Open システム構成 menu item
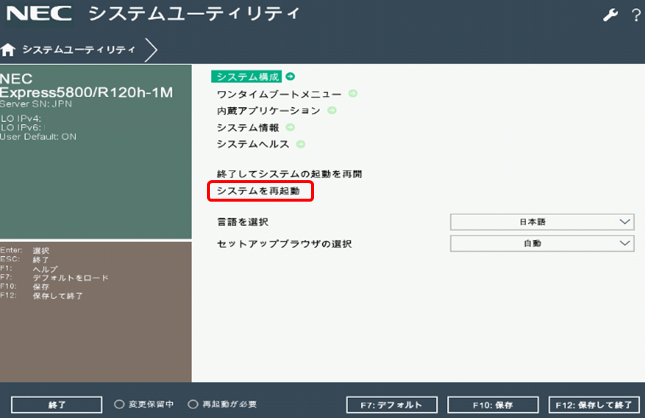This screenshot has width=645, height=418. point(246,77)
